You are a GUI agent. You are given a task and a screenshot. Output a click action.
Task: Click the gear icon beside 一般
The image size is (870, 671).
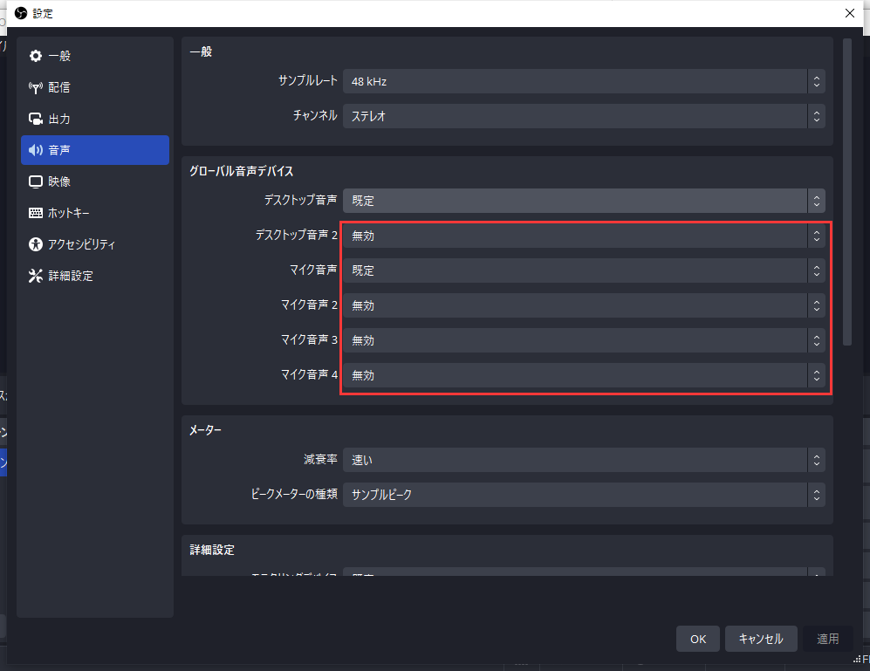36,56
